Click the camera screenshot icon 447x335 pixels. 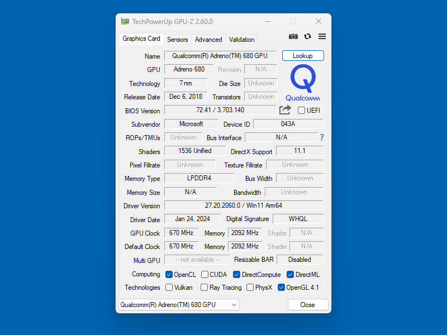click(293, 36)
